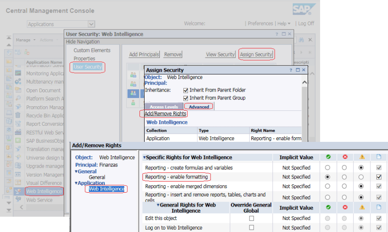Open the Applications dropdown
This screenshot has width=388, height=232.
pos(91,24)
